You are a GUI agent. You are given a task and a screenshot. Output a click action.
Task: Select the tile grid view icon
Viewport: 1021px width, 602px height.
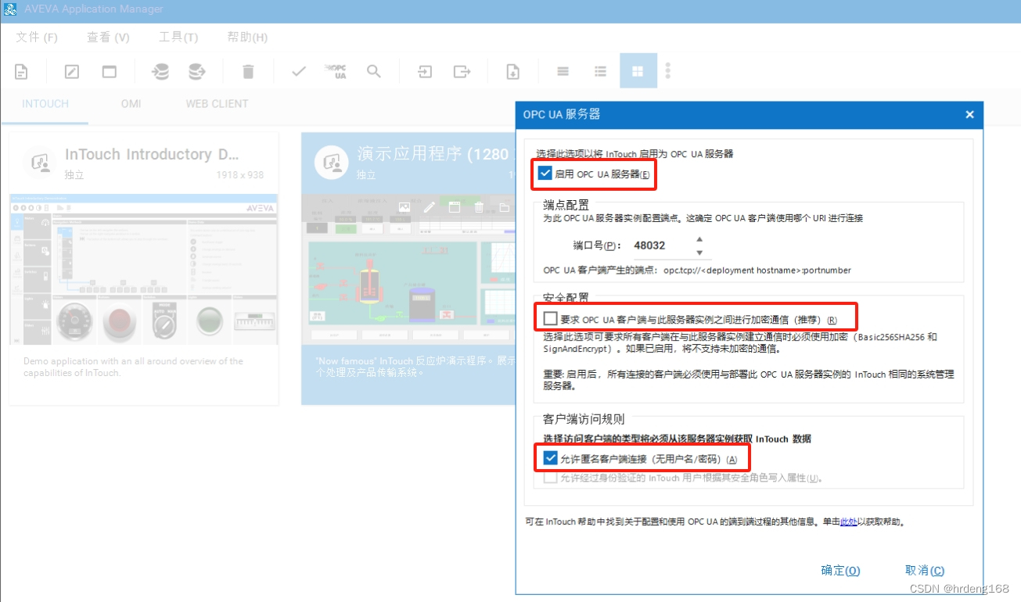tap(638, 71)
